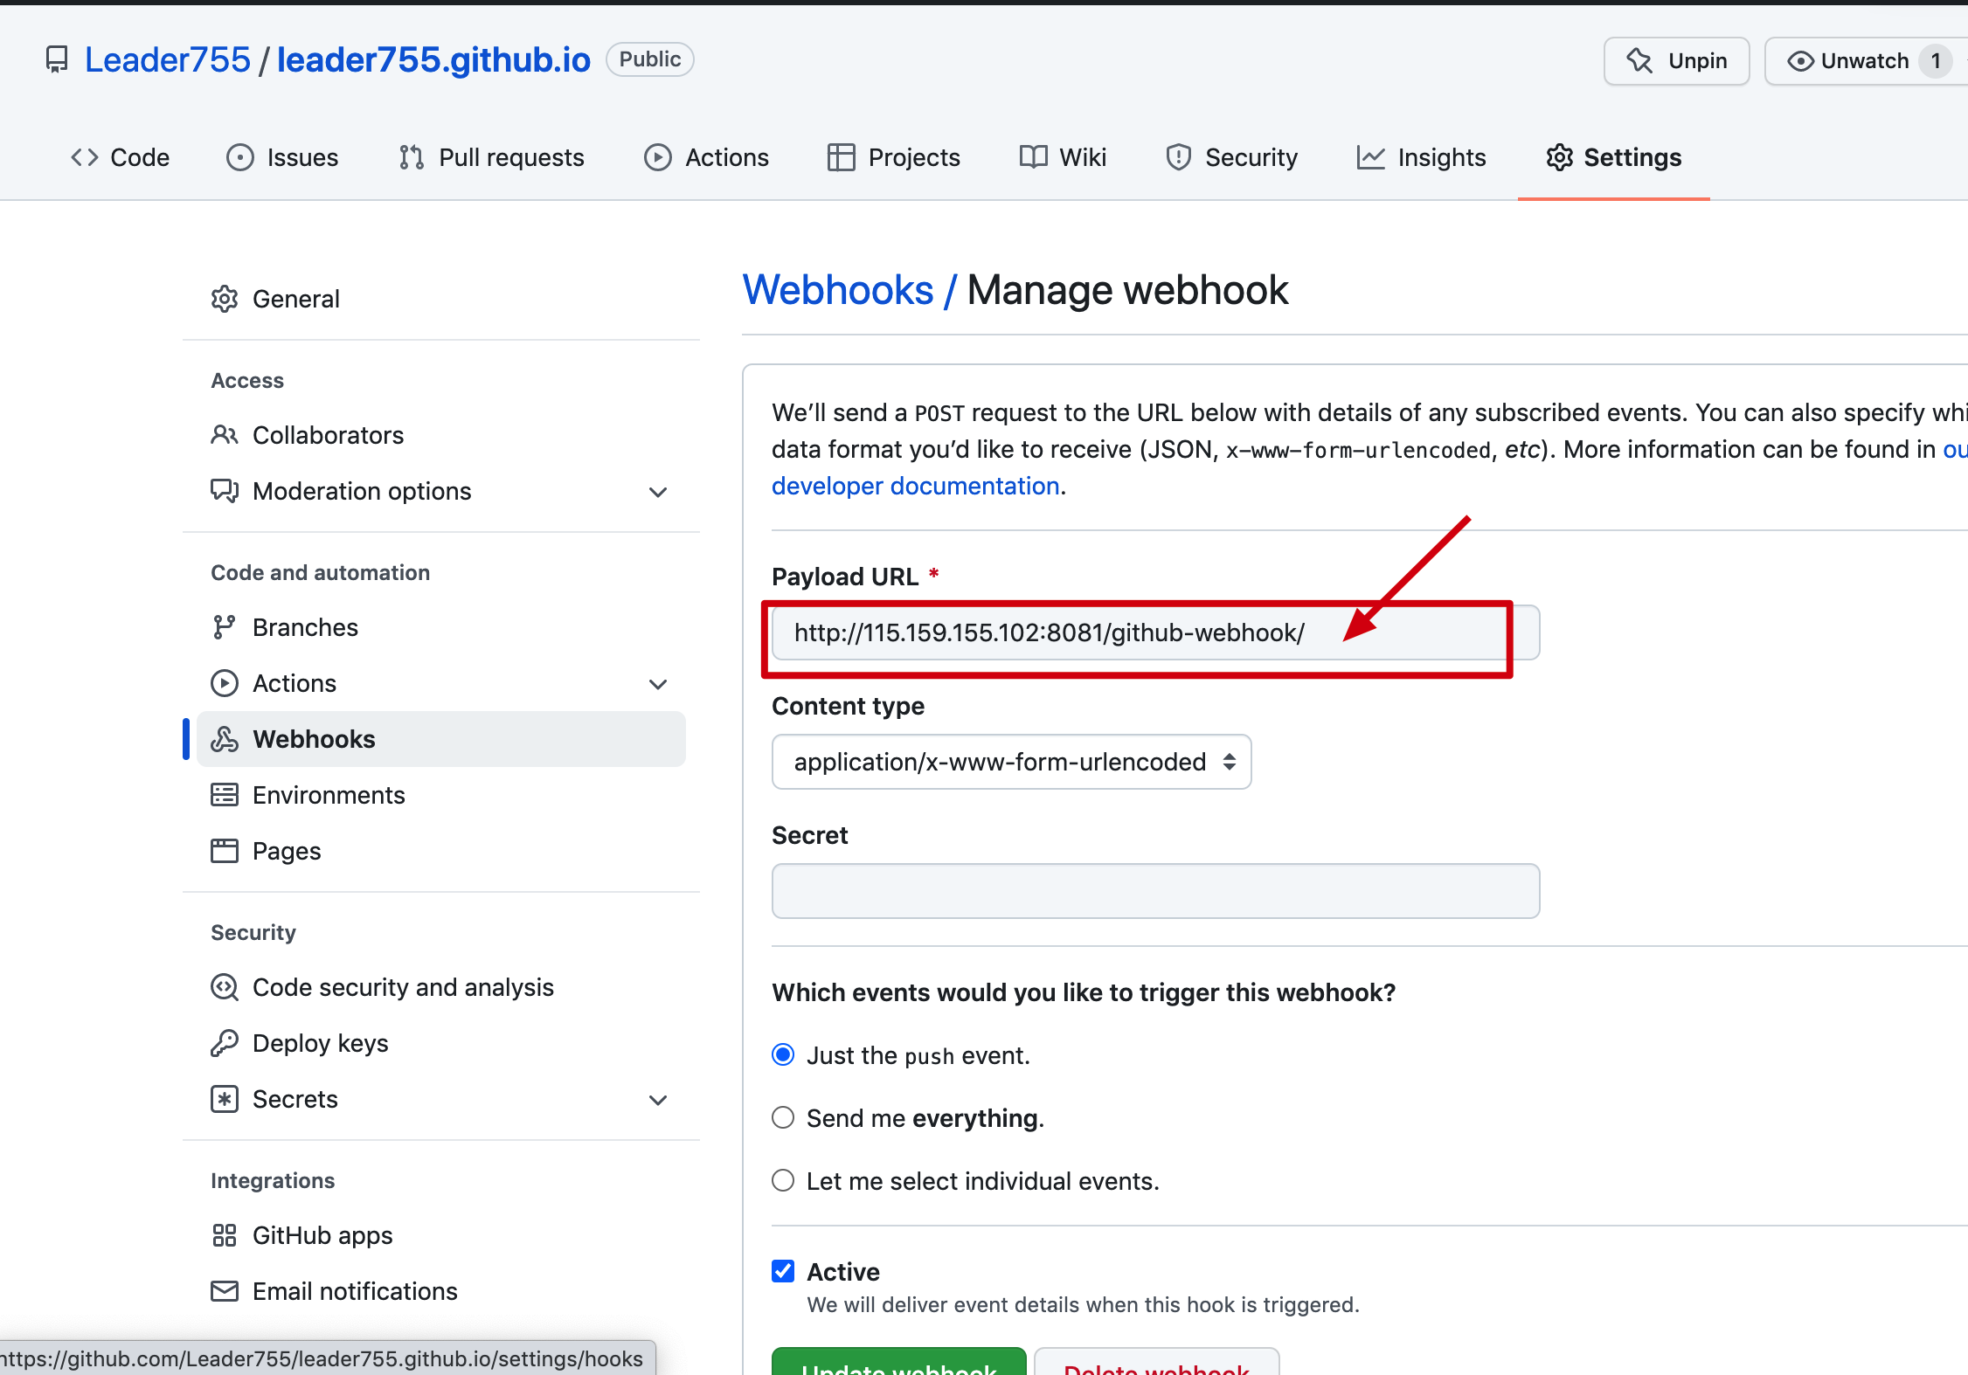1968x1375 pixels.
Task: Choose 'Let me select individual events' radio
Action: 783,1181
